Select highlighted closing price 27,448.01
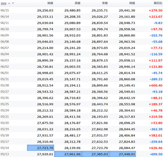This screenshot has height=157, width=163. click(122, 154)
